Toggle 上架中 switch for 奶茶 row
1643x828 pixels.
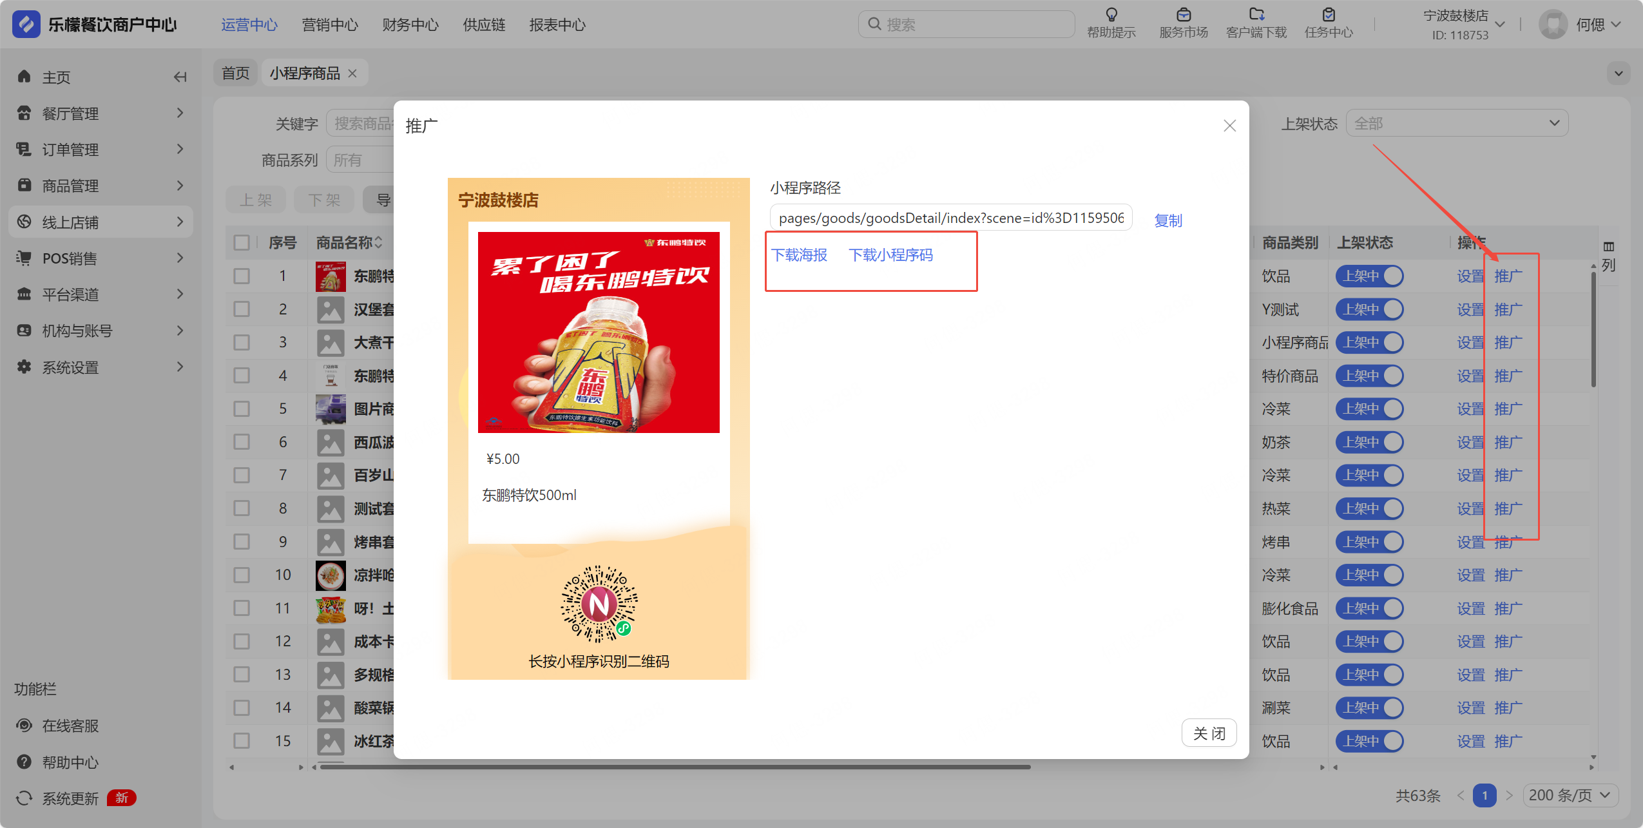point(1369,442)
